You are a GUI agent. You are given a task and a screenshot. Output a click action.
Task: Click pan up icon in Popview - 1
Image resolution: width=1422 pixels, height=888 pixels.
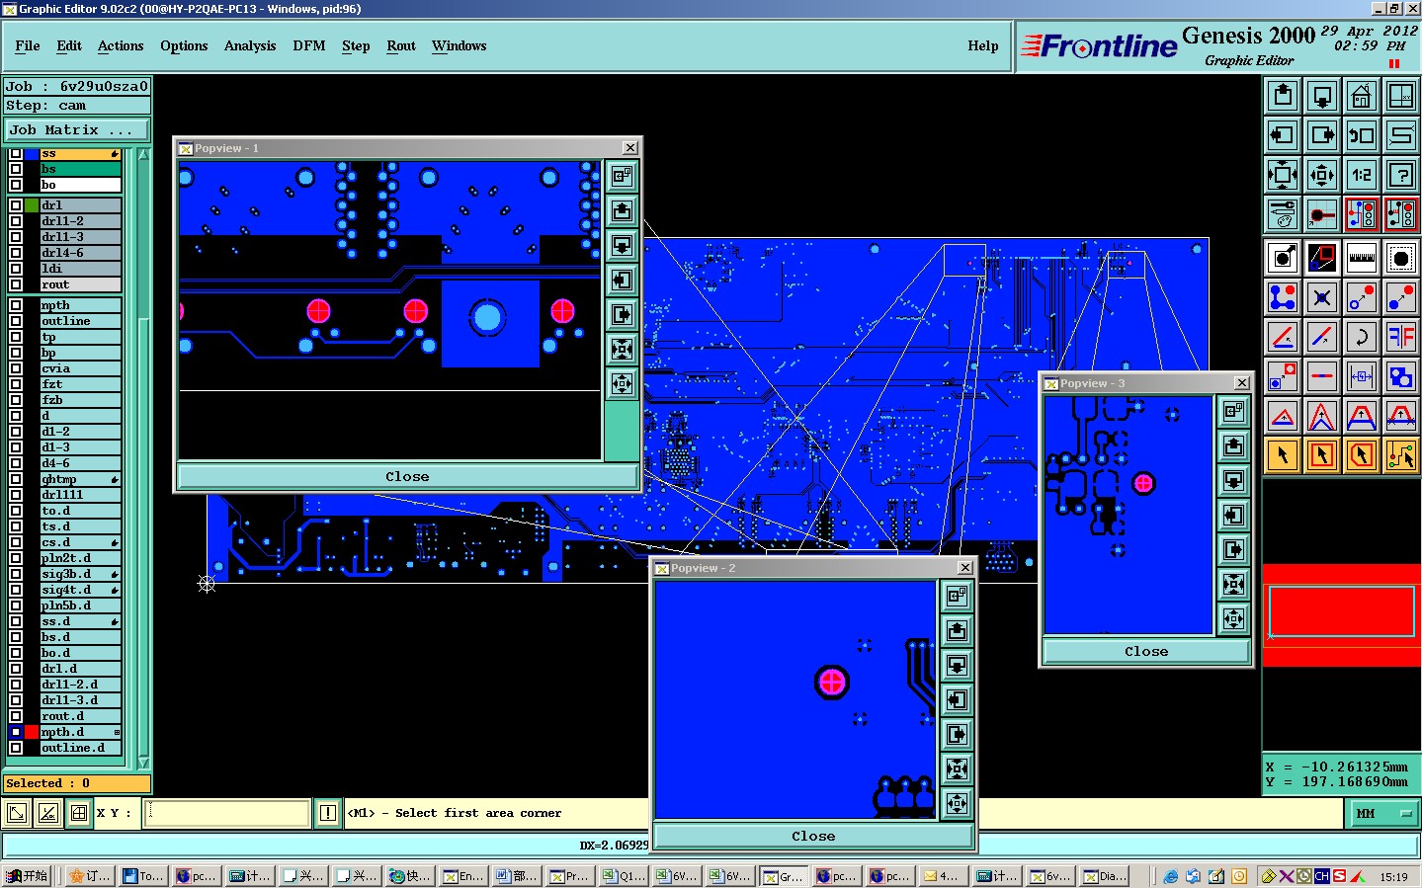(x=622, y=211)
